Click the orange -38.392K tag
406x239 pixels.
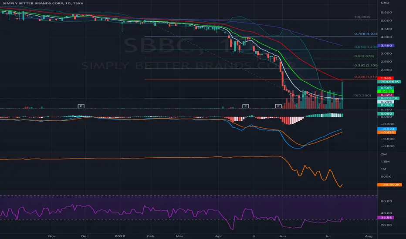390,185
